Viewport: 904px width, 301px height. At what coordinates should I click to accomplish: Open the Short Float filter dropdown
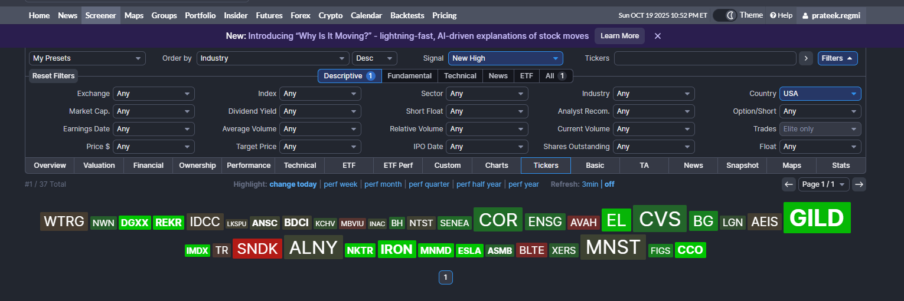487,111
